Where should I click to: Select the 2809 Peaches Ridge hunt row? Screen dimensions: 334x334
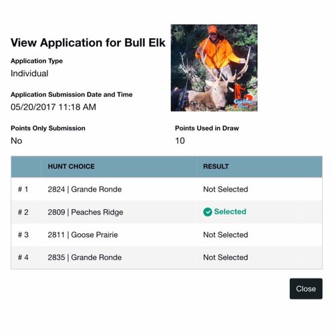coord(166,212)
